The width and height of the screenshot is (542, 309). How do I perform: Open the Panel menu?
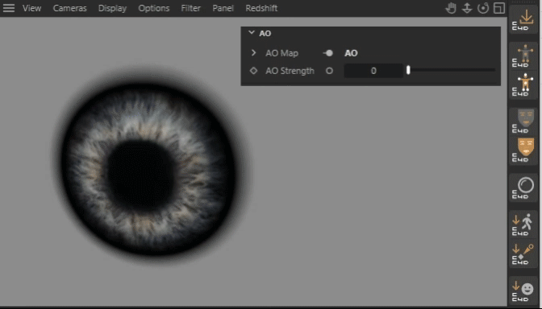223,8
